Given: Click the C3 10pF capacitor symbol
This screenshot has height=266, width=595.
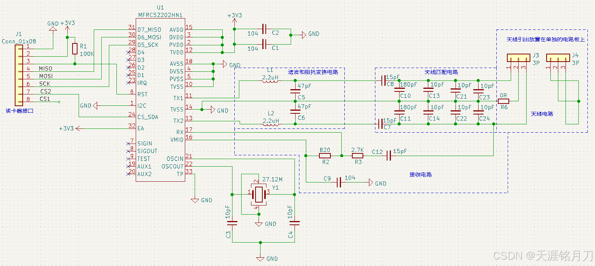Looking at the screenshot, I should pos(232,223).
